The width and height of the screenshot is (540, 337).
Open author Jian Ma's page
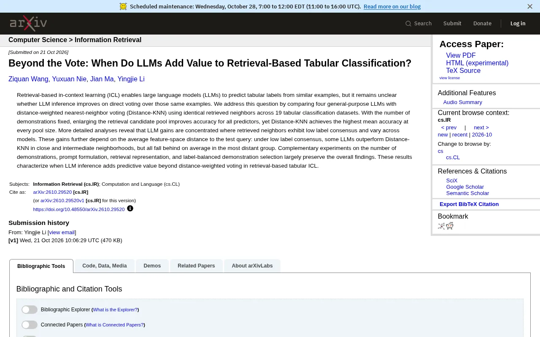pyautogui.click(x=102, y=79)
